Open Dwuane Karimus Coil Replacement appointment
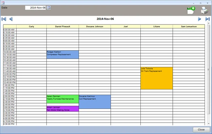The height and width of the screenshot is (134, 212). tap(95, 102)
